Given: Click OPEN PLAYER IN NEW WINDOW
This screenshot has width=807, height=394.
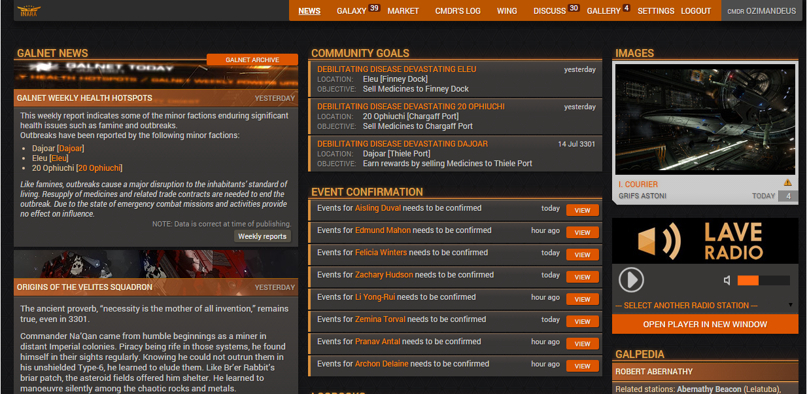Looking at the screenshot, I should tap(705, 324).
